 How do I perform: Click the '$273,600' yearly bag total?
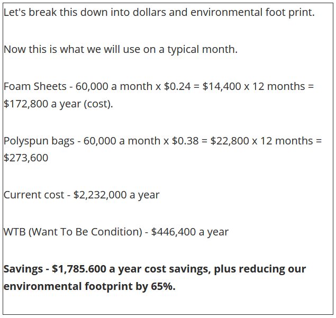[26, 158]
